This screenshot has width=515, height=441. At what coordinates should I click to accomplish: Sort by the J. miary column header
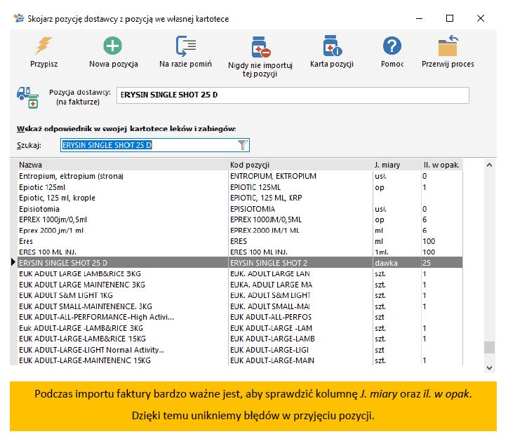(x=397, y=165)
